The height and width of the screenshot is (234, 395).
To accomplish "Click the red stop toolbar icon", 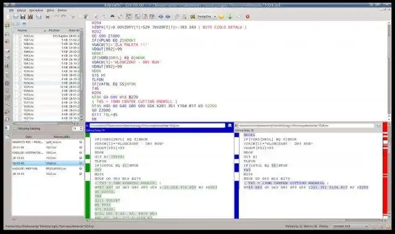I will [x=247, y=17].
